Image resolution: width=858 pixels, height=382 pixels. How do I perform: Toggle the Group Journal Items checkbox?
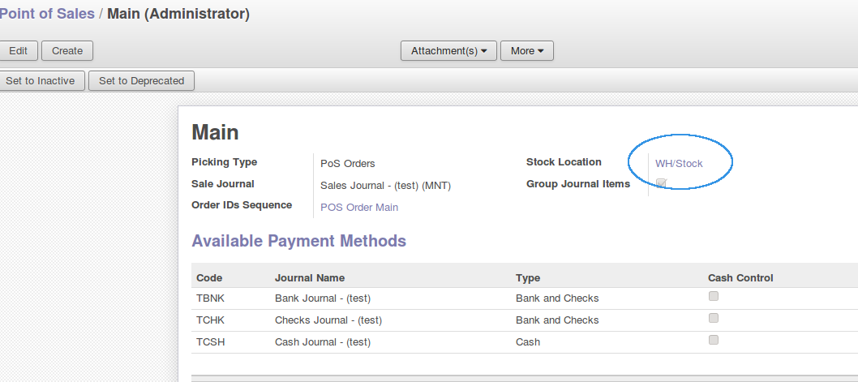(x=662, y=183)
